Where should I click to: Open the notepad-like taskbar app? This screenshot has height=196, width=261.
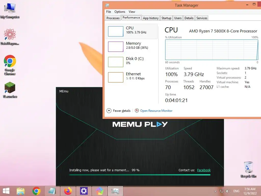click(52, 191)
